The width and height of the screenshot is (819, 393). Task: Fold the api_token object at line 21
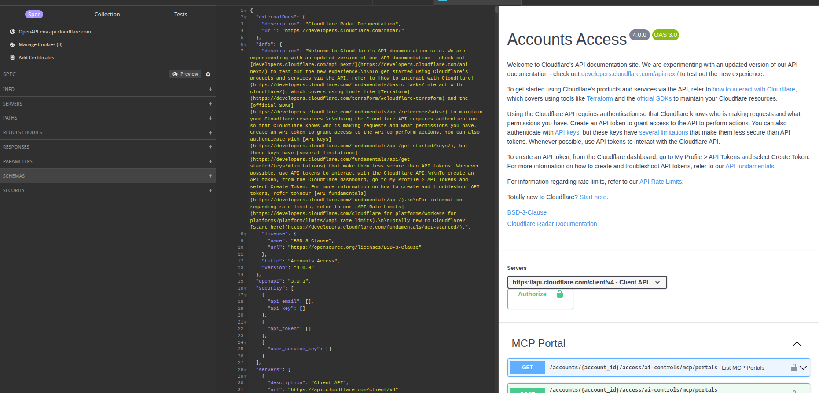[x=246, y=322]
